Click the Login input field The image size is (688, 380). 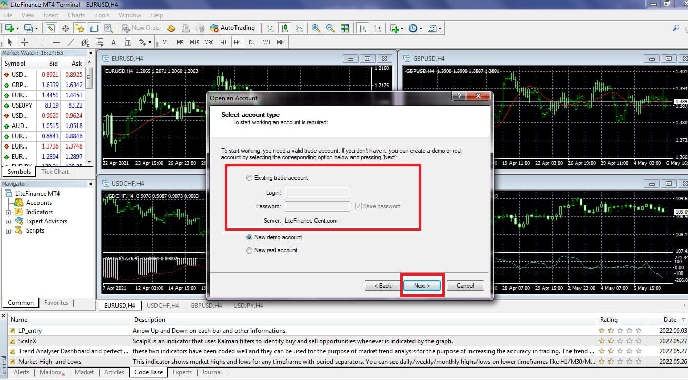click(x=318, y=192)
